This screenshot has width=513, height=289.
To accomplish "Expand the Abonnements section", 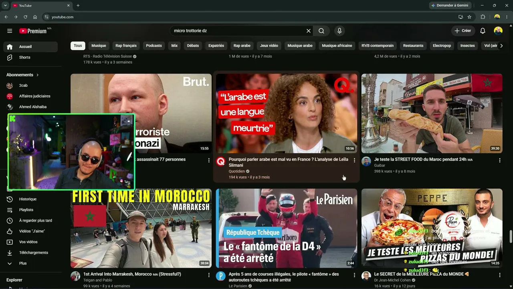I will pos(23,75).
